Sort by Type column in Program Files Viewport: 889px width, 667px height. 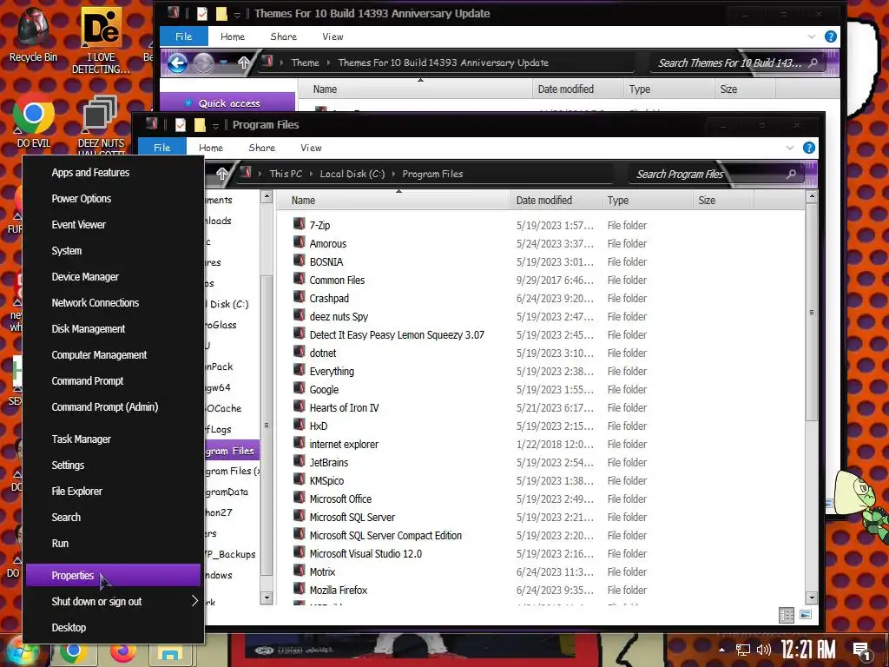(647, 201)
